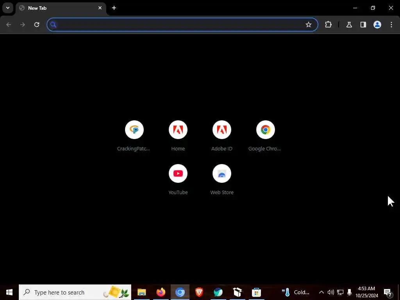Open File Explorer from taskbar
This screenshot has width=400, height=300.
(x=141, y=292)
